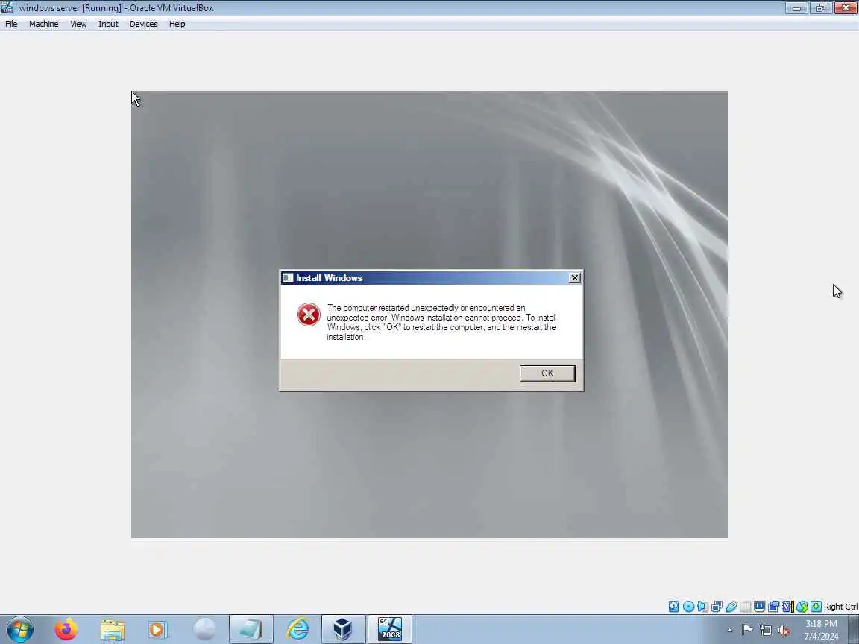
Task: Show hidden tray icons arrow
Action: click(x=729, y=631)
